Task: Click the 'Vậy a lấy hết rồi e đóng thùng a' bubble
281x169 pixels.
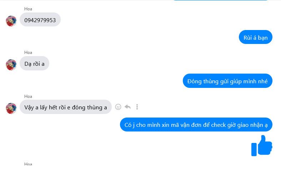Action: tap(66, 107)
